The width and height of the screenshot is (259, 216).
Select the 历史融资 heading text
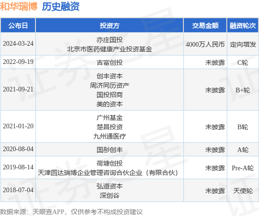[x=61, y=7]
